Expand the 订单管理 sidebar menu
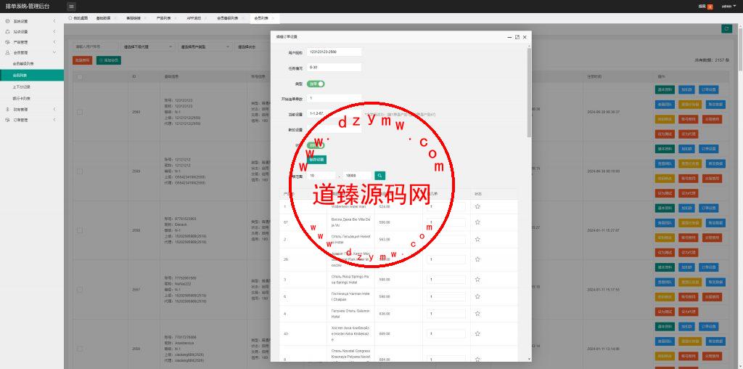 click(x=32, y=120)
